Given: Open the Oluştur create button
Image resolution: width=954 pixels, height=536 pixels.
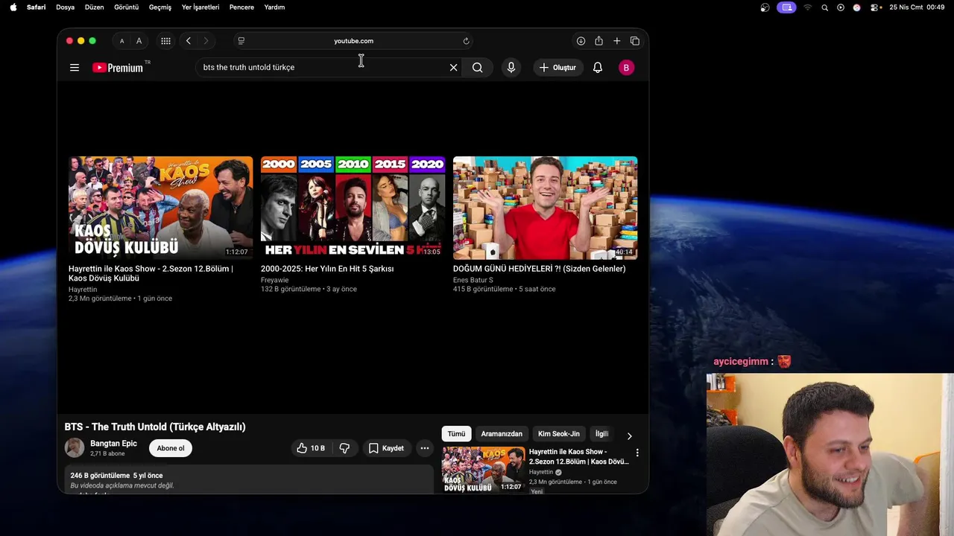Looking at the screenshot, I should tap(558, 68).
